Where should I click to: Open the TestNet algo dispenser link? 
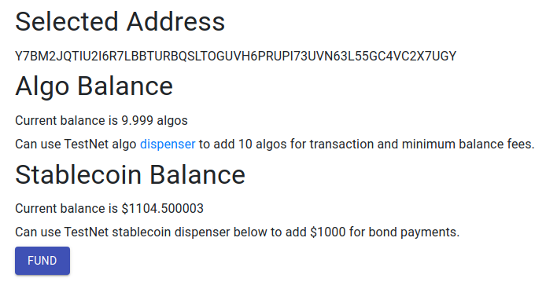(x=168, y=144)
